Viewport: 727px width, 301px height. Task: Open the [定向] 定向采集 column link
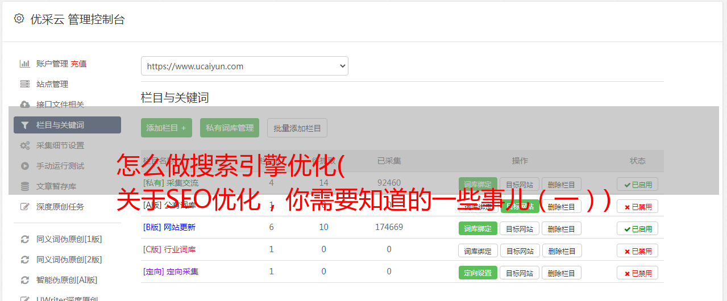[171, 271]
